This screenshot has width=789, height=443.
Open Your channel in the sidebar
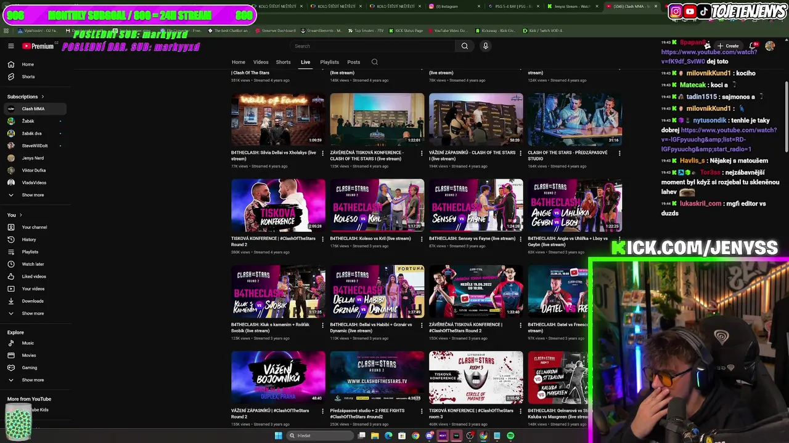coord(35,228)
